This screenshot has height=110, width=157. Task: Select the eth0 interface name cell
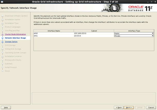[54, 33]
